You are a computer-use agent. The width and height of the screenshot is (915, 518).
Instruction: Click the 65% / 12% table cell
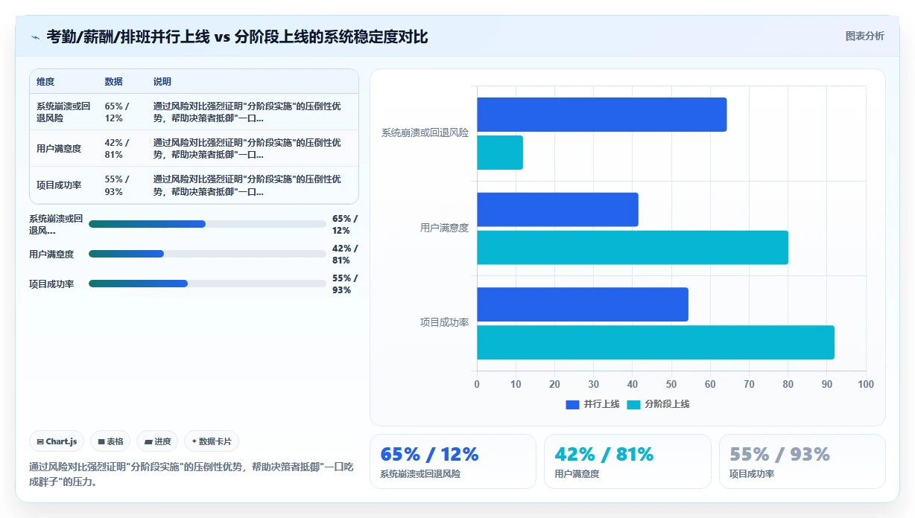click(x=118, y=112)
